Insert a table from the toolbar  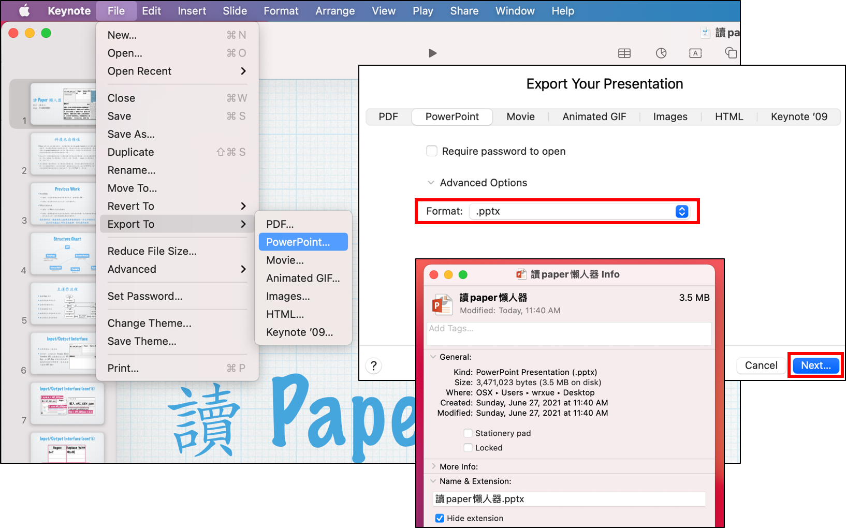point(624,53)
